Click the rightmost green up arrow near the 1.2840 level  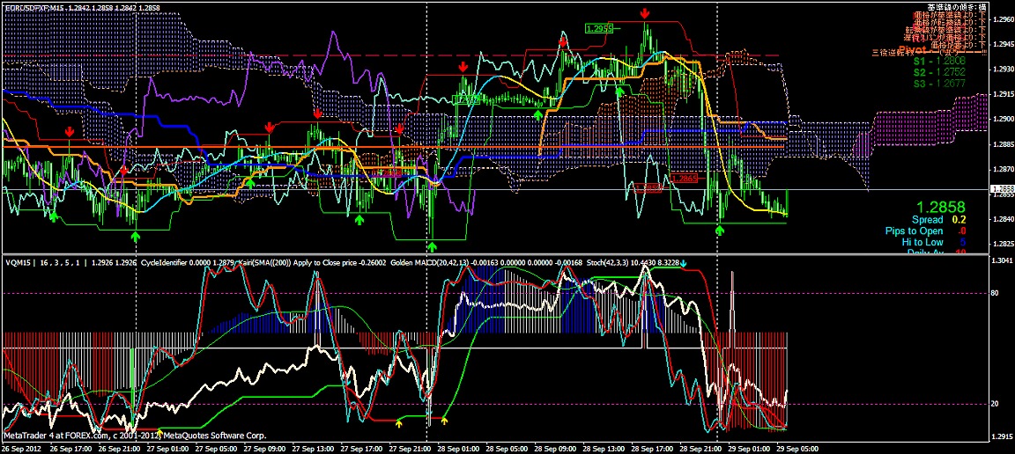point(720,230)
